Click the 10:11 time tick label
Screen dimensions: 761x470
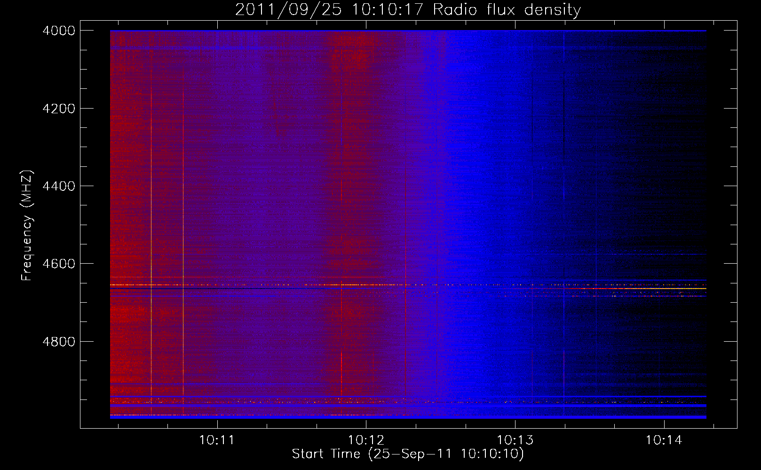coord(217,440)
